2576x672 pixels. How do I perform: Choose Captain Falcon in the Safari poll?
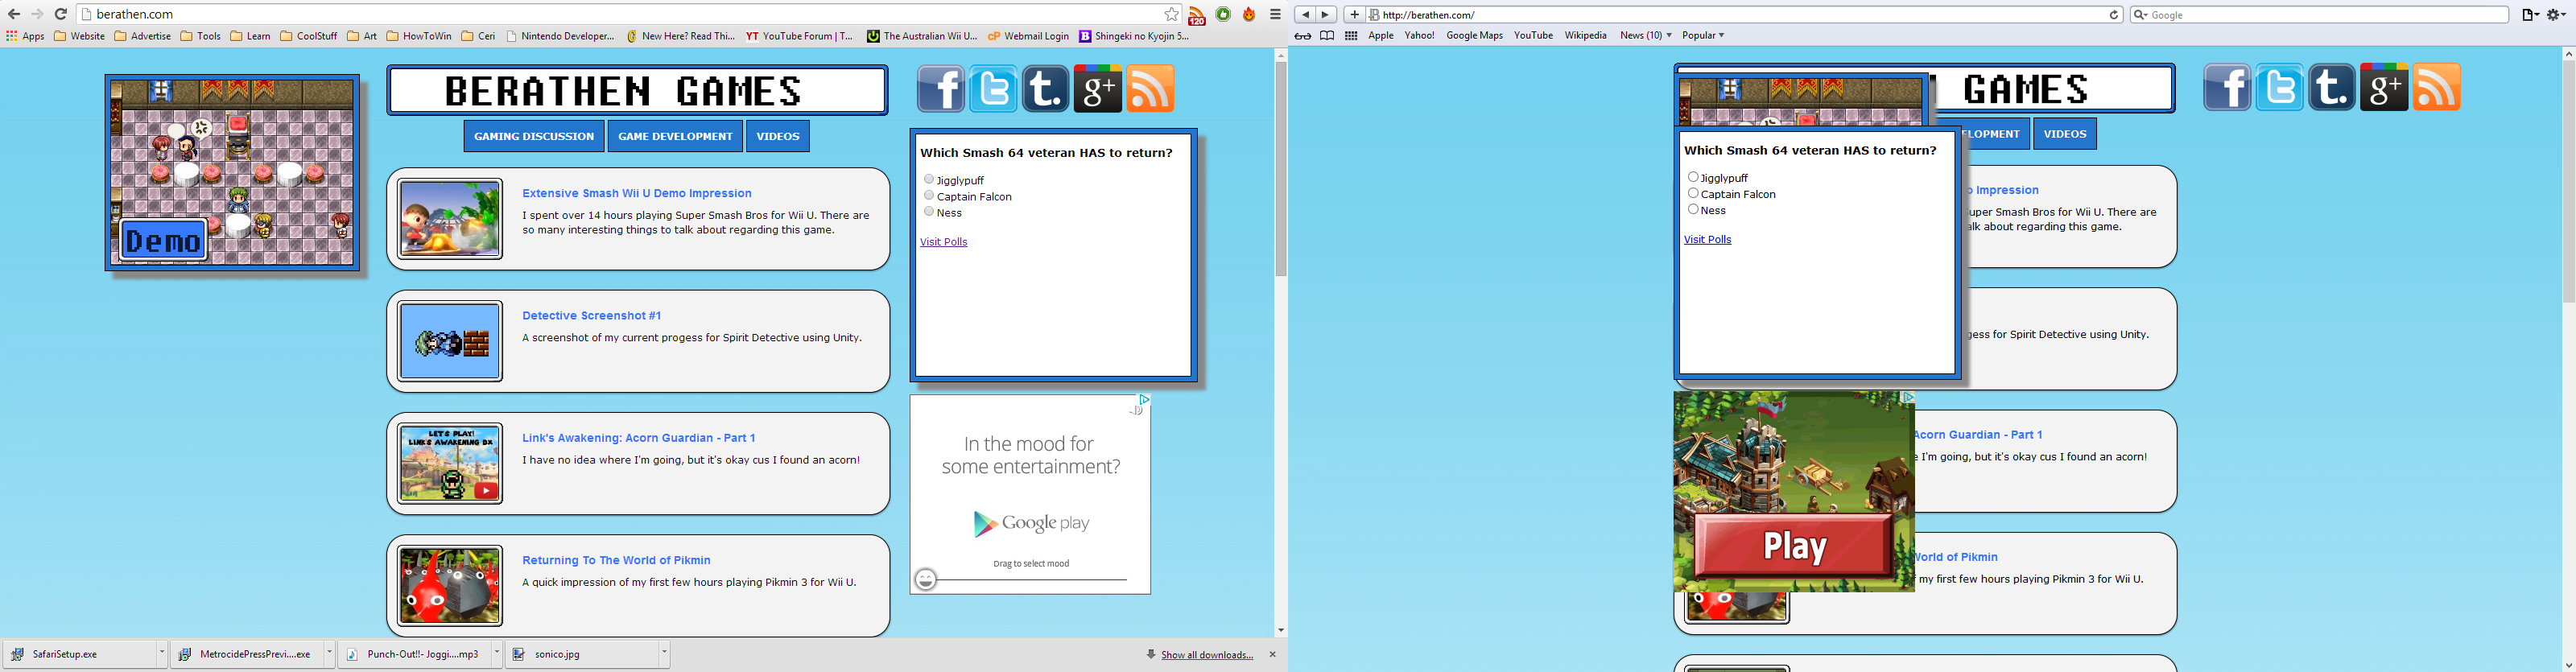click(1693, 193)
